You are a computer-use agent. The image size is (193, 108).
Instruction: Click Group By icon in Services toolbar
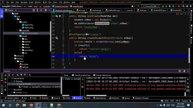point(17,75)
